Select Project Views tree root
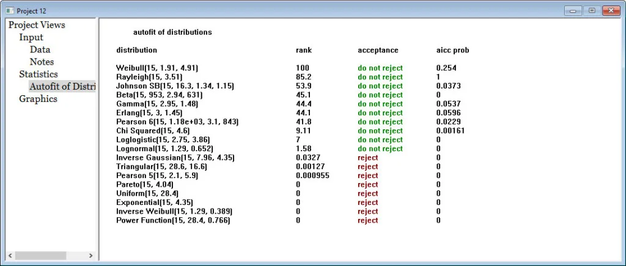Viewport: 626px width, 266px height. tap(37, 24)
